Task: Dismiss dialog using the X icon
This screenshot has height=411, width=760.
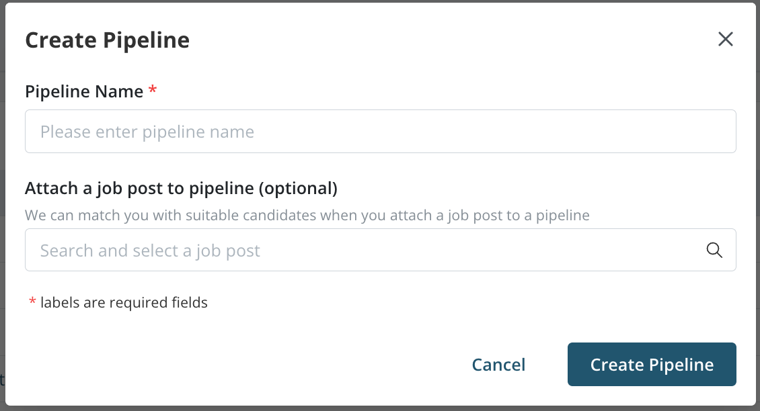Action: click(725, 39)
